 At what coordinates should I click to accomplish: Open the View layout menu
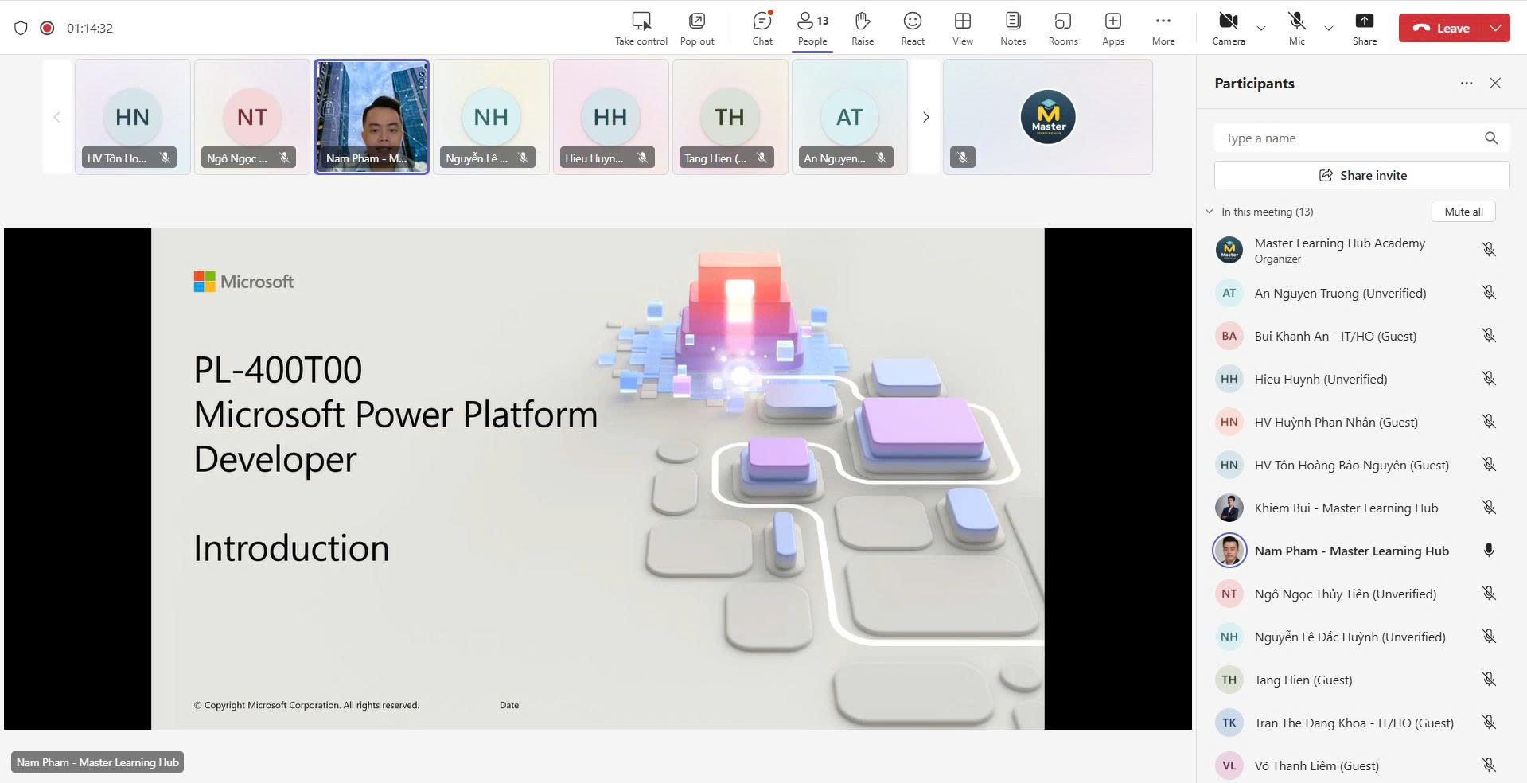pos(962,28)
